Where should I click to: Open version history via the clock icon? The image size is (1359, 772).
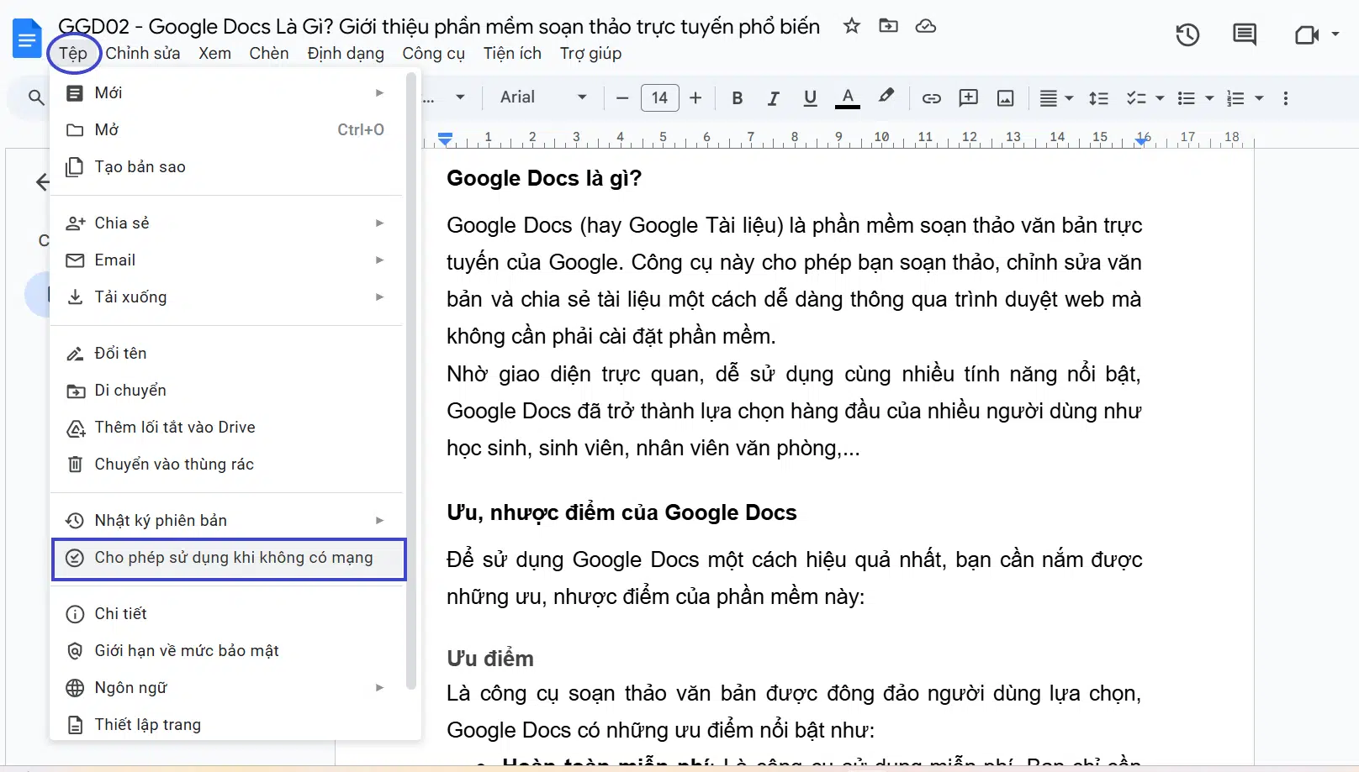pyautogui.click(x=1187, y=34)
